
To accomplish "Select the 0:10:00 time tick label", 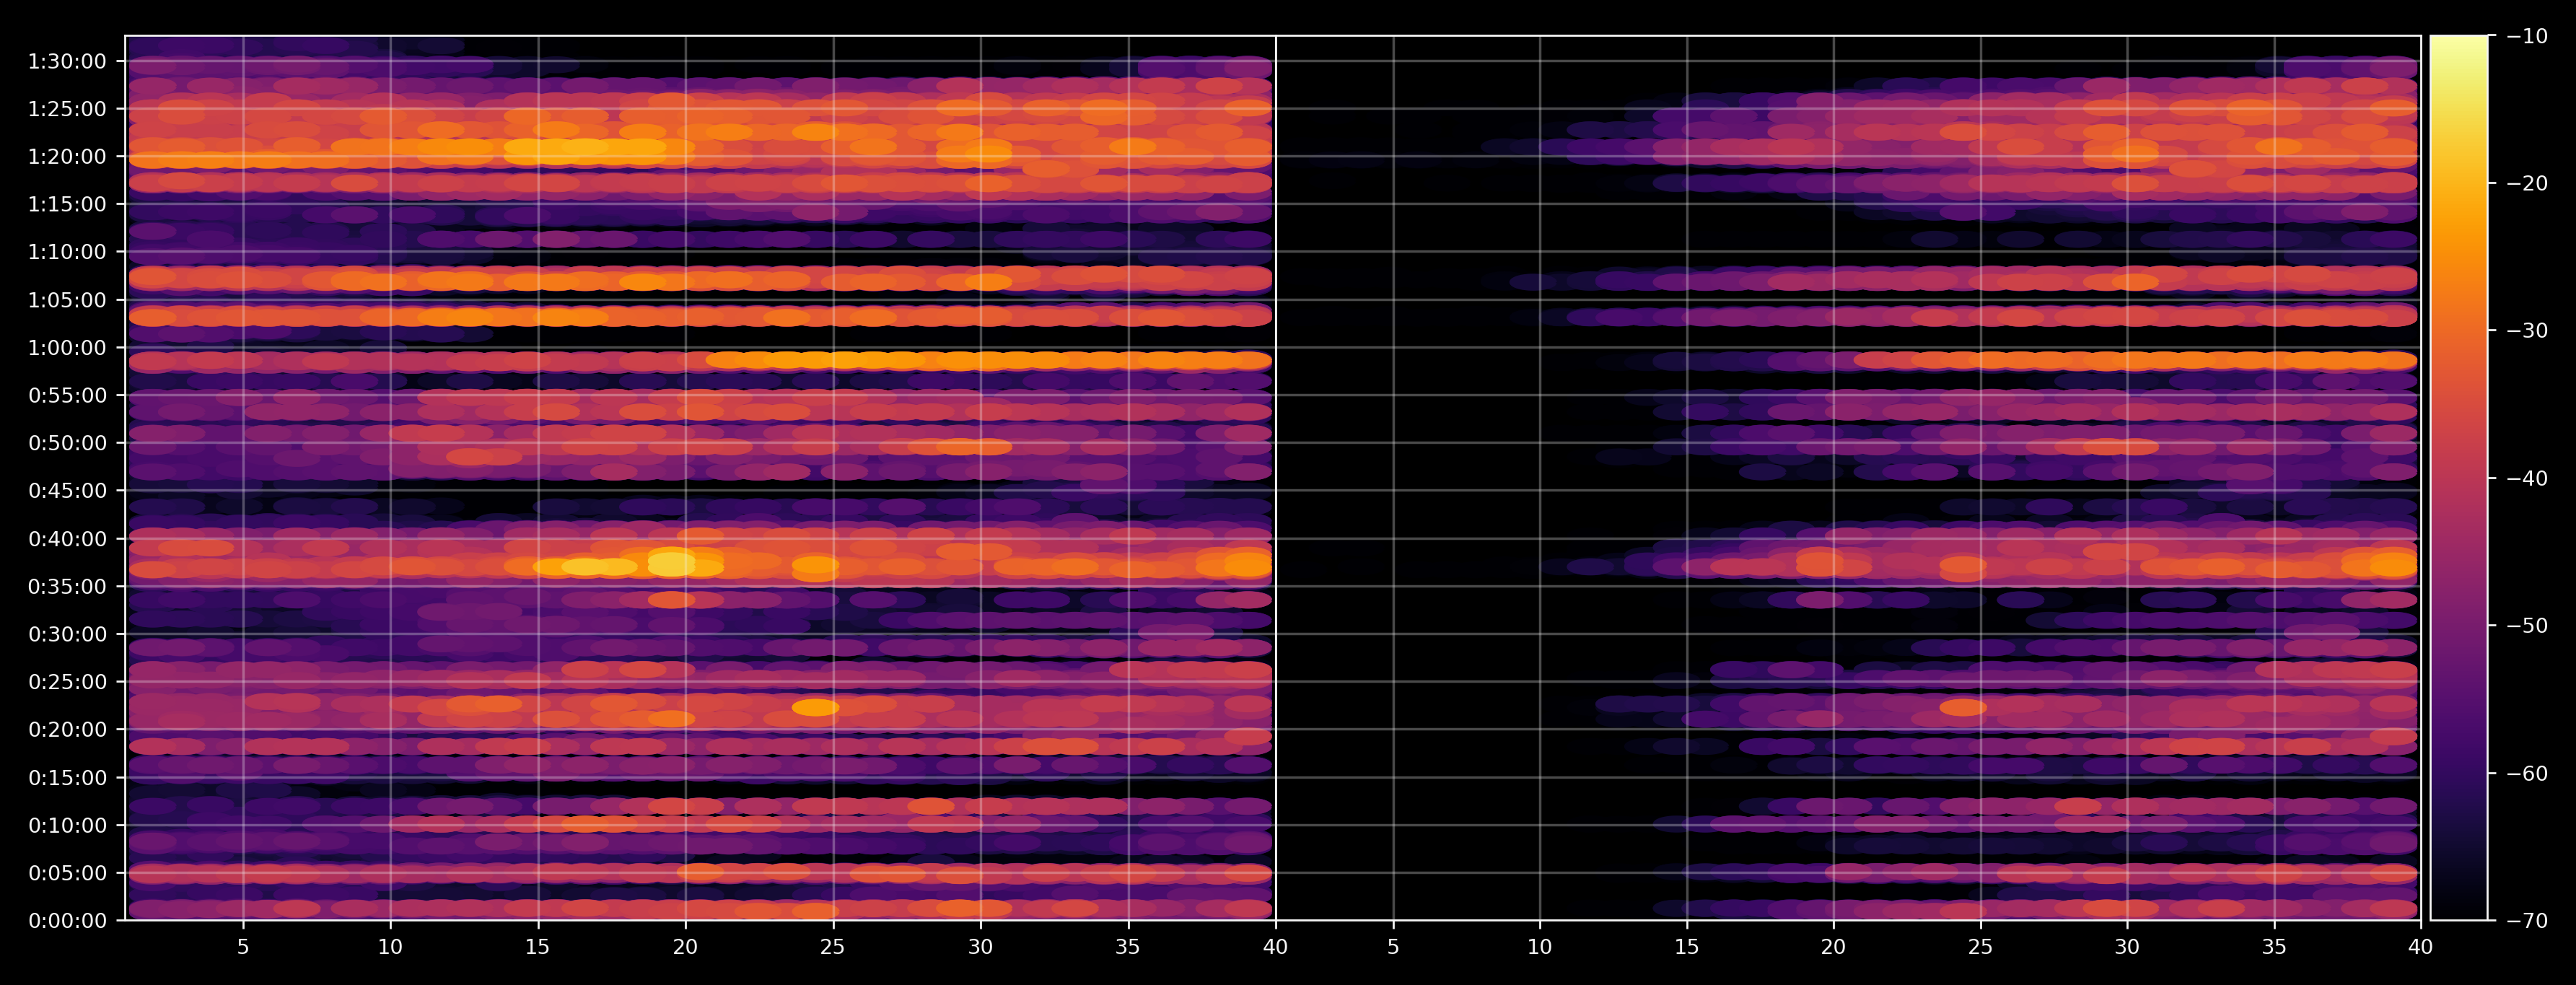I will tap(67, 825).
